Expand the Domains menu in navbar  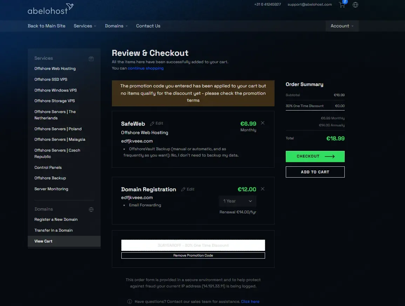[x=116, y=26]
